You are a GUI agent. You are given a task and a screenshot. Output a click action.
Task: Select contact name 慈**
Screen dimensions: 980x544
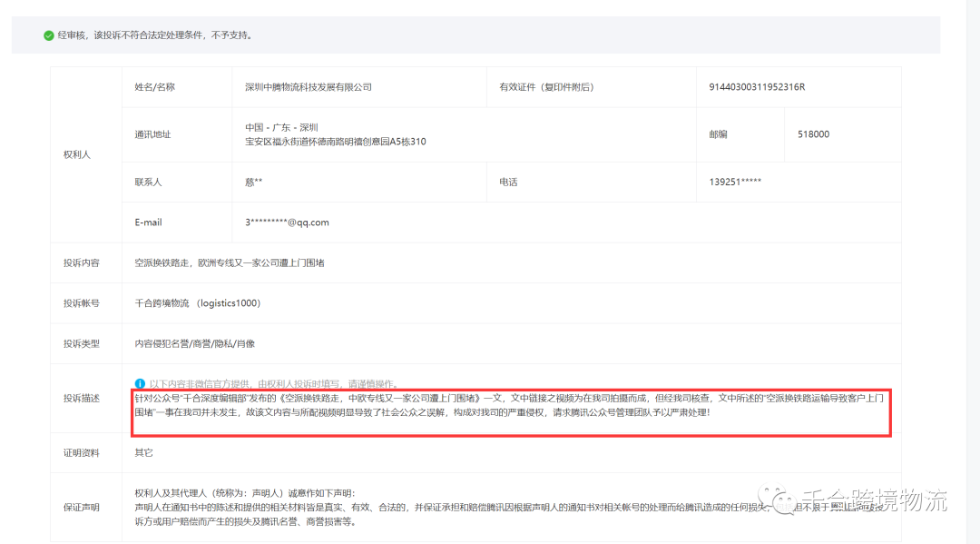click(253, 182)
